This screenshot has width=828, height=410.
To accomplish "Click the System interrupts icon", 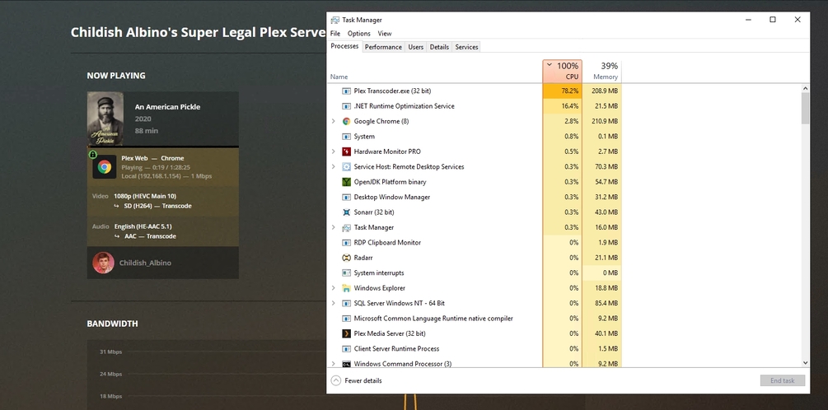I will point(346,273).
